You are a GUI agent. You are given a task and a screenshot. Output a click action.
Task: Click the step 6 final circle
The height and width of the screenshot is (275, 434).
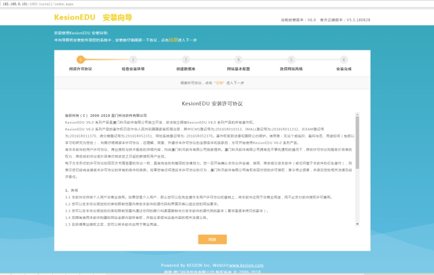[x=344, y=60]
